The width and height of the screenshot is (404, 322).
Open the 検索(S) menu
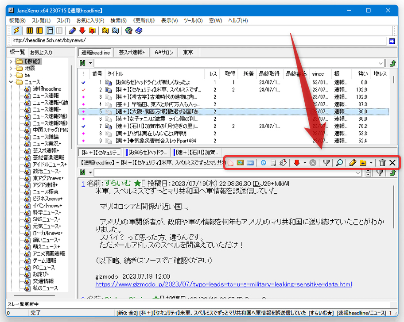119,21
